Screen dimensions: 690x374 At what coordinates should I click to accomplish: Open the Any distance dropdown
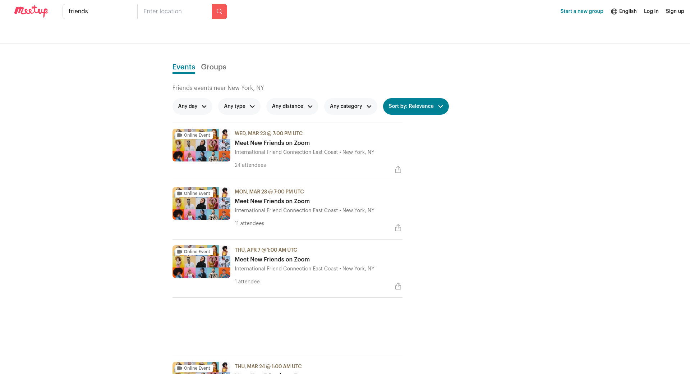(x=292, y=106)
